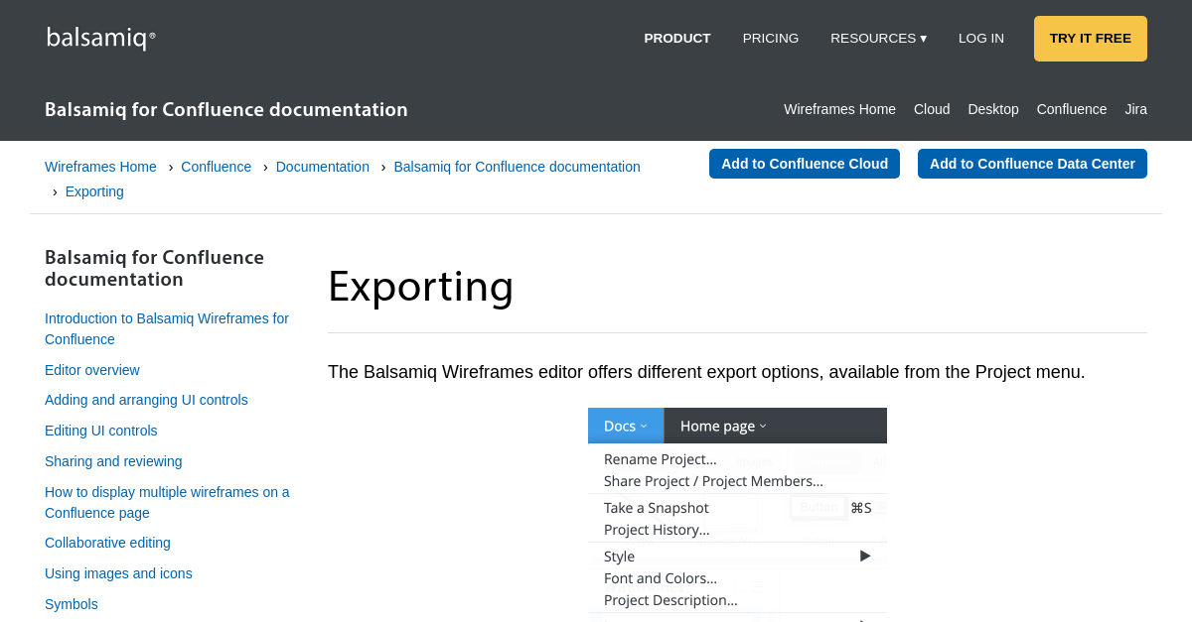
Task: Click the intro sentence about export options
Action: click(x=706, y=372)
